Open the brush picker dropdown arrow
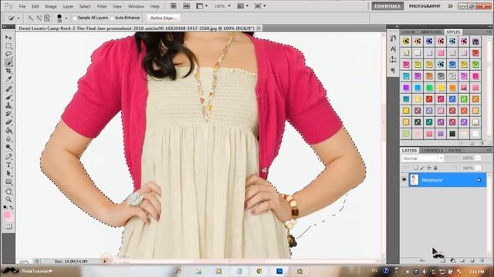This screenshot has height=277, width=494. 66,18
